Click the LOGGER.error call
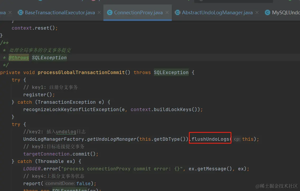300x191 pixels. pos(40,169)
